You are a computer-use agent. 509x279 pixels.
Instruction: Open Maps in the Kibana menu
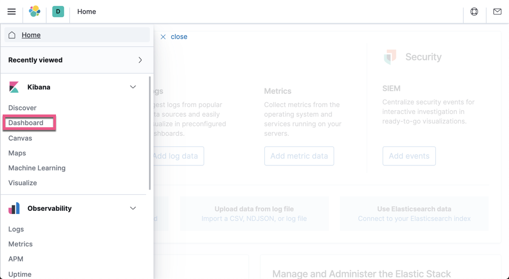(17, 153)
